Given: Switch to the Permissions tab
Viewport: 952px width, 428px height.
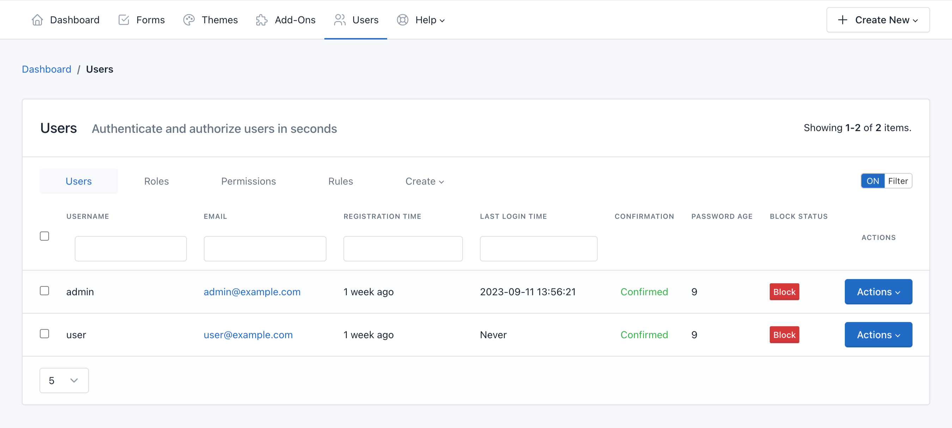Looking at the screenshot, I should (x=248, y=181).
